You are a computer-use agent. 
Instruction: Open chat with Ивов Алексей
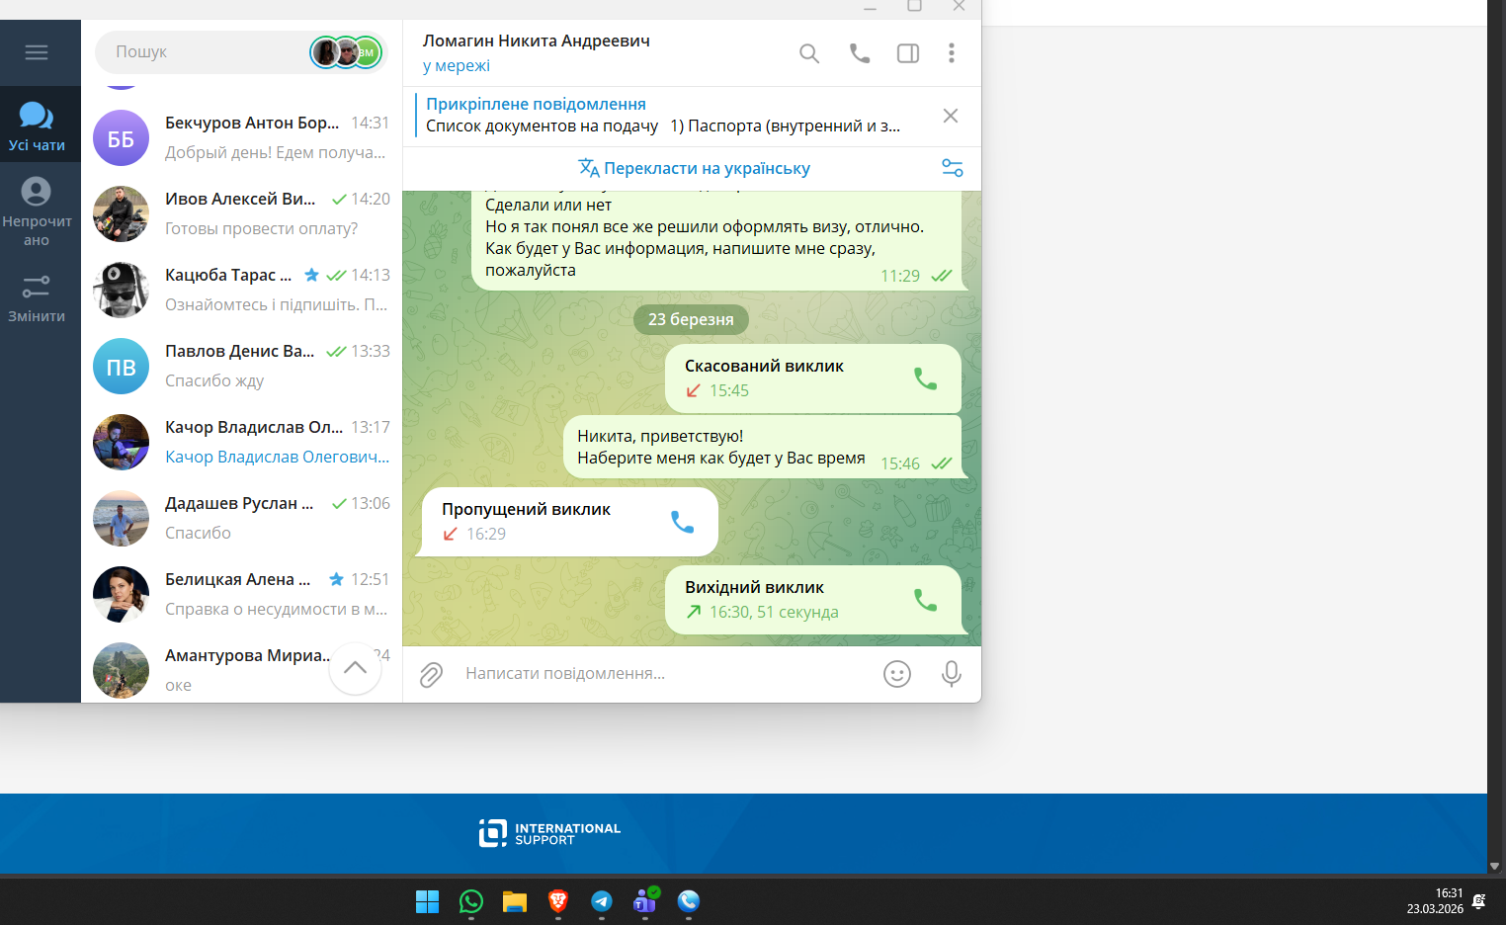[x=242, y=213]
